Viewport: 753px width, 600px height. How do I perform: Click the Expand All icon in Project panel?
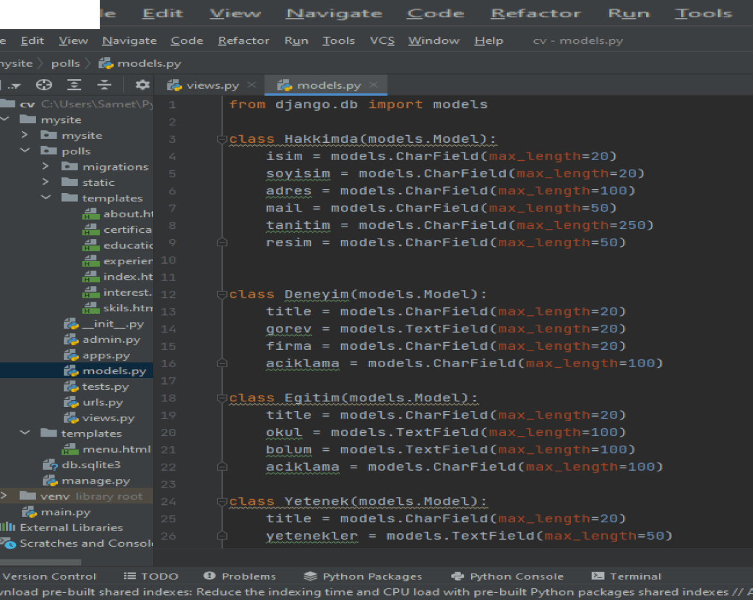point(75,86)
